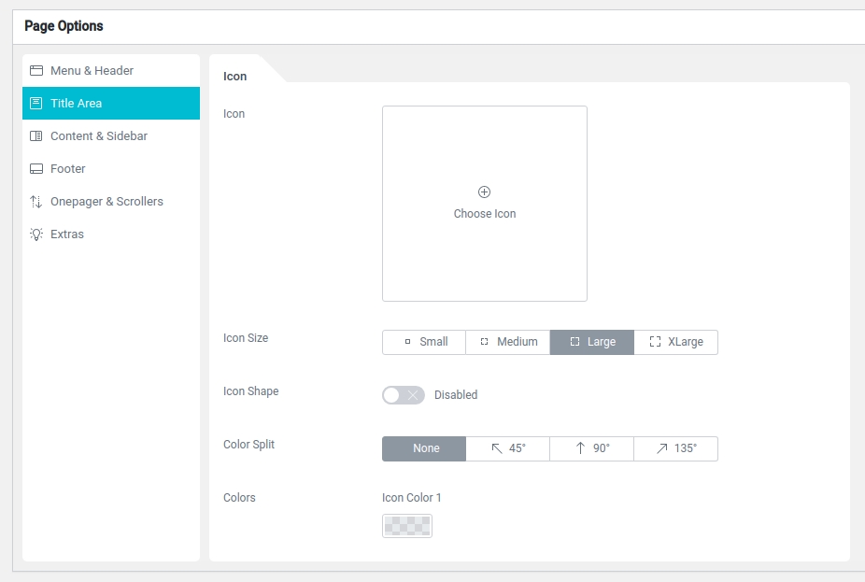Viewport: 865px width, 582px height.
Task: Toggle the Icon Shape switch
Action: (x=403, y=395)
